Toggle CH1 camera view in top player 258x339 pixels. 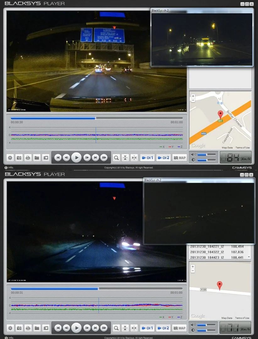click(x=147, y=158)
